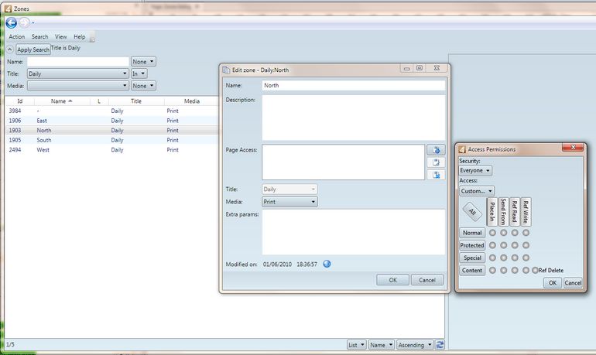Viewport: 596px width, 355px height.
Task: Click OK in the Edit zone dialog
Action: pos(392,280)
